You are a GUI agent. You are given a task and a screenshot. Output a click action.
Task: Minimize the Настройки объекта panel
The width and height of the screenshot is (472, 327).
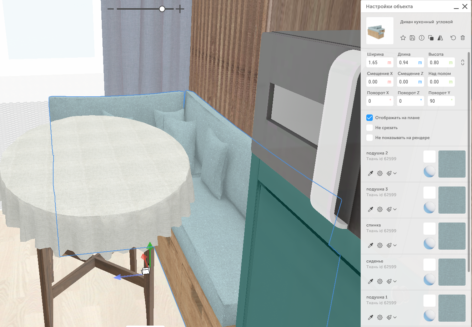point(456,8)
